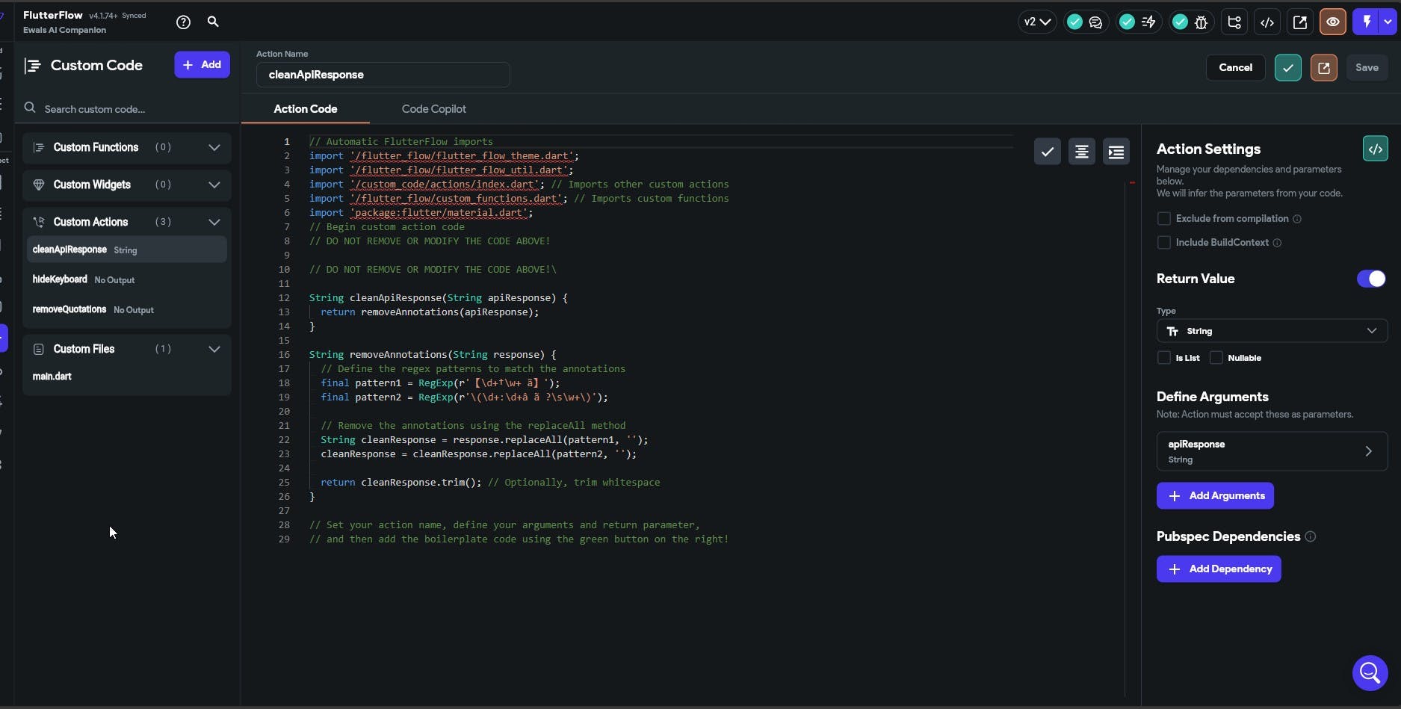Open the bug debug panel icon
The image size is (1401, 709).
point(1201,22)
